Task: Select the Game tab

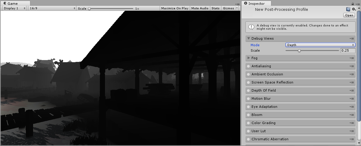Action: 13,3
